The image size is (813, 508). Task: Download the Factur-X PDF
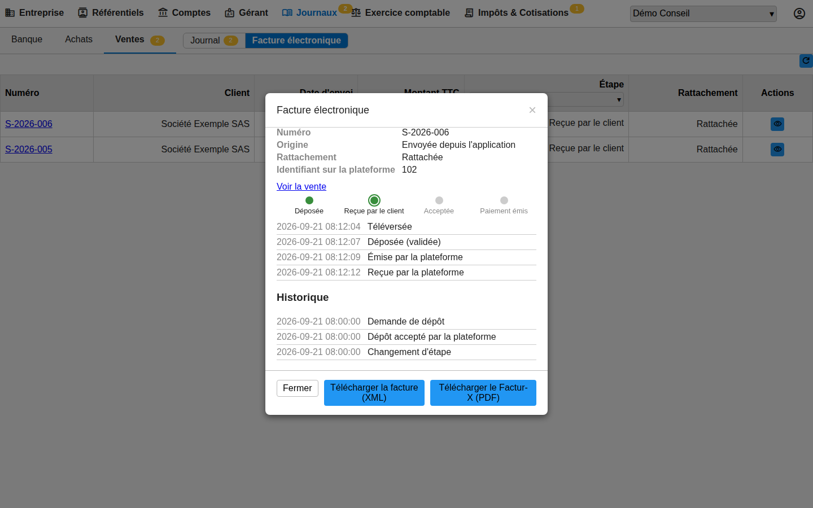click(483, 393)
